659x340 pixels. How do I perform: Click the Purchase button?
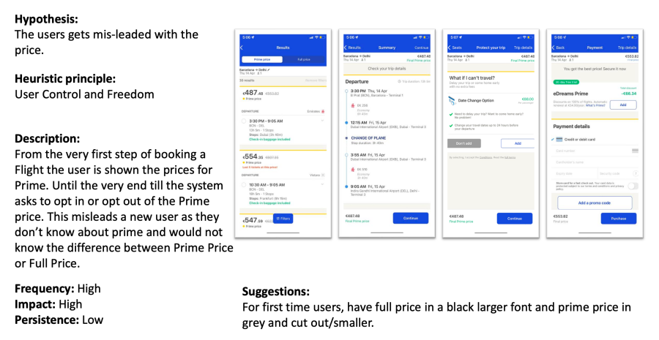[x=618, y=219]
